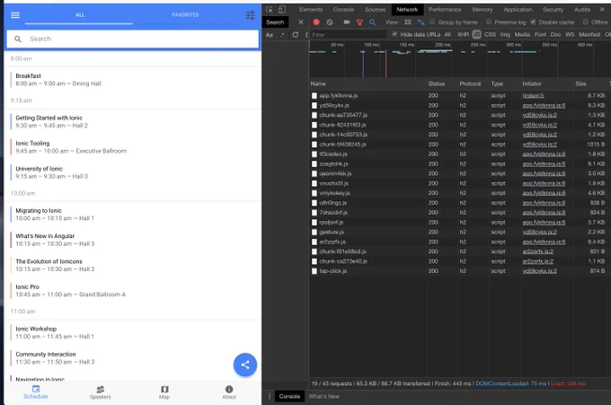Viewport: 611px width, 405px height.
Task: Click the network search magnifier icon
Action: (373, 22)
